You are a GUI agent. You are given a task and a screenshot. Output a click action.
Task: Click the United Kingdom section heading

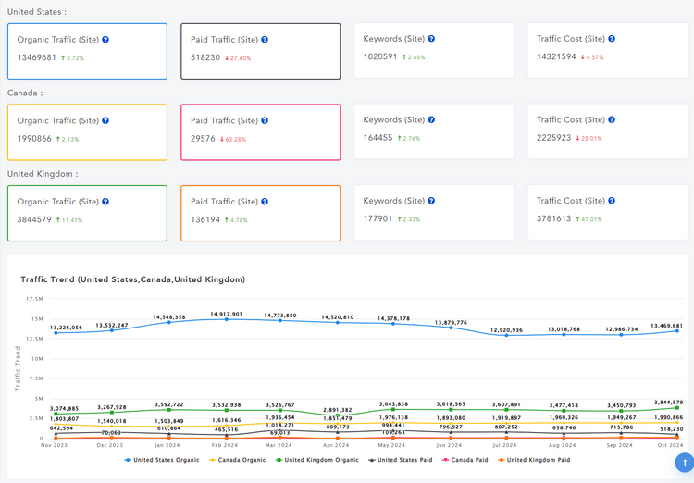(43, 174)
